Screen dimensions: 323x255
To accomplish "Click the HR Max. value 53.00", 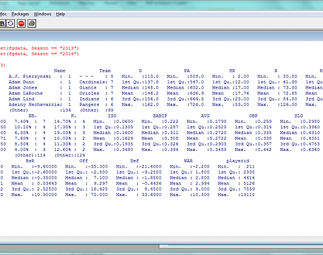I will (x=242, y=104).
